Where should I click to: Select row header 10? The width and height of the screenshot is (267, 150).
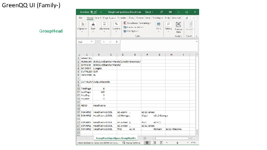pos(78,89)
